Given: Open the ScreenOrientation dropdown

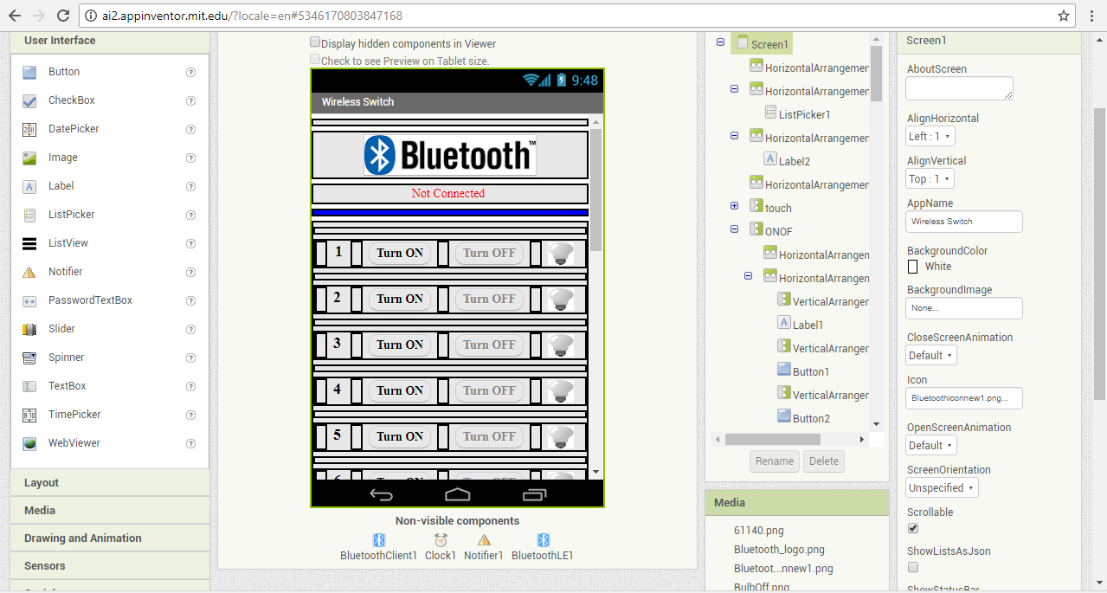Looking at the screenshot, I should point(942,487).
